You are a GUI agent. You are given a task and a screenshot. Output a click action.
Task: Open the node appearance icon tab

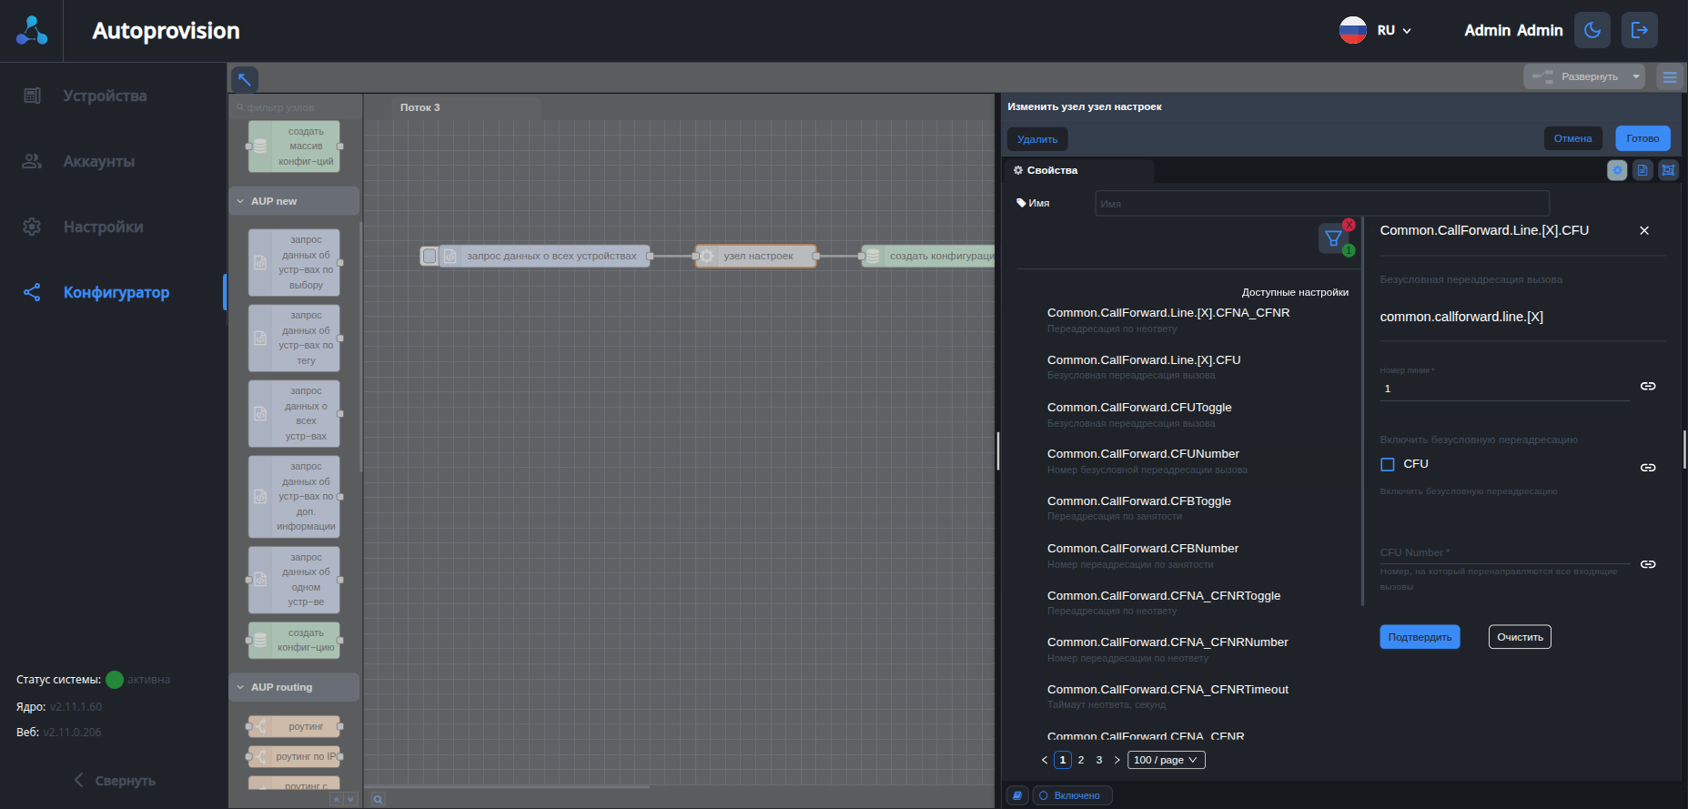click(1668, 170)
